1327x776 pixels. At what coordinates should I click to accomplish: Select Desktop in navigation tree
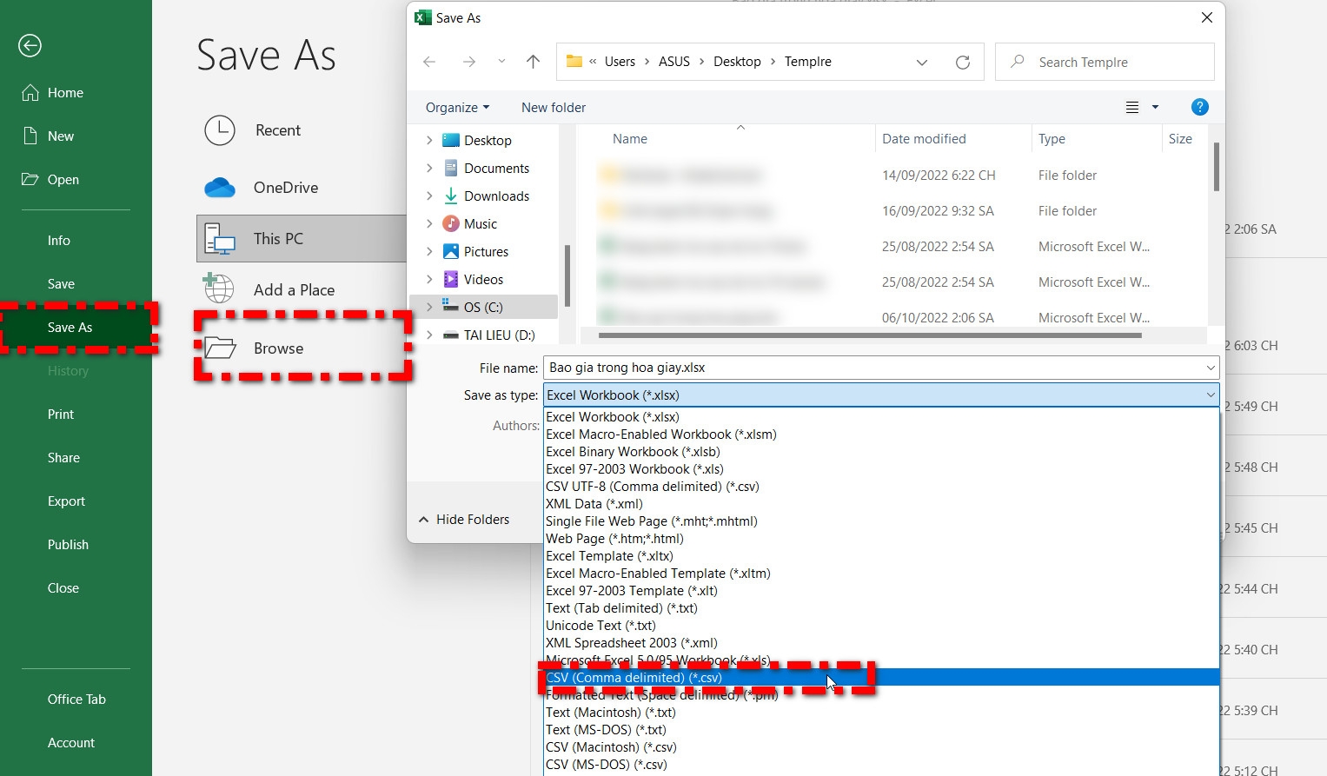pyautogui.click(x=488, y=141)
